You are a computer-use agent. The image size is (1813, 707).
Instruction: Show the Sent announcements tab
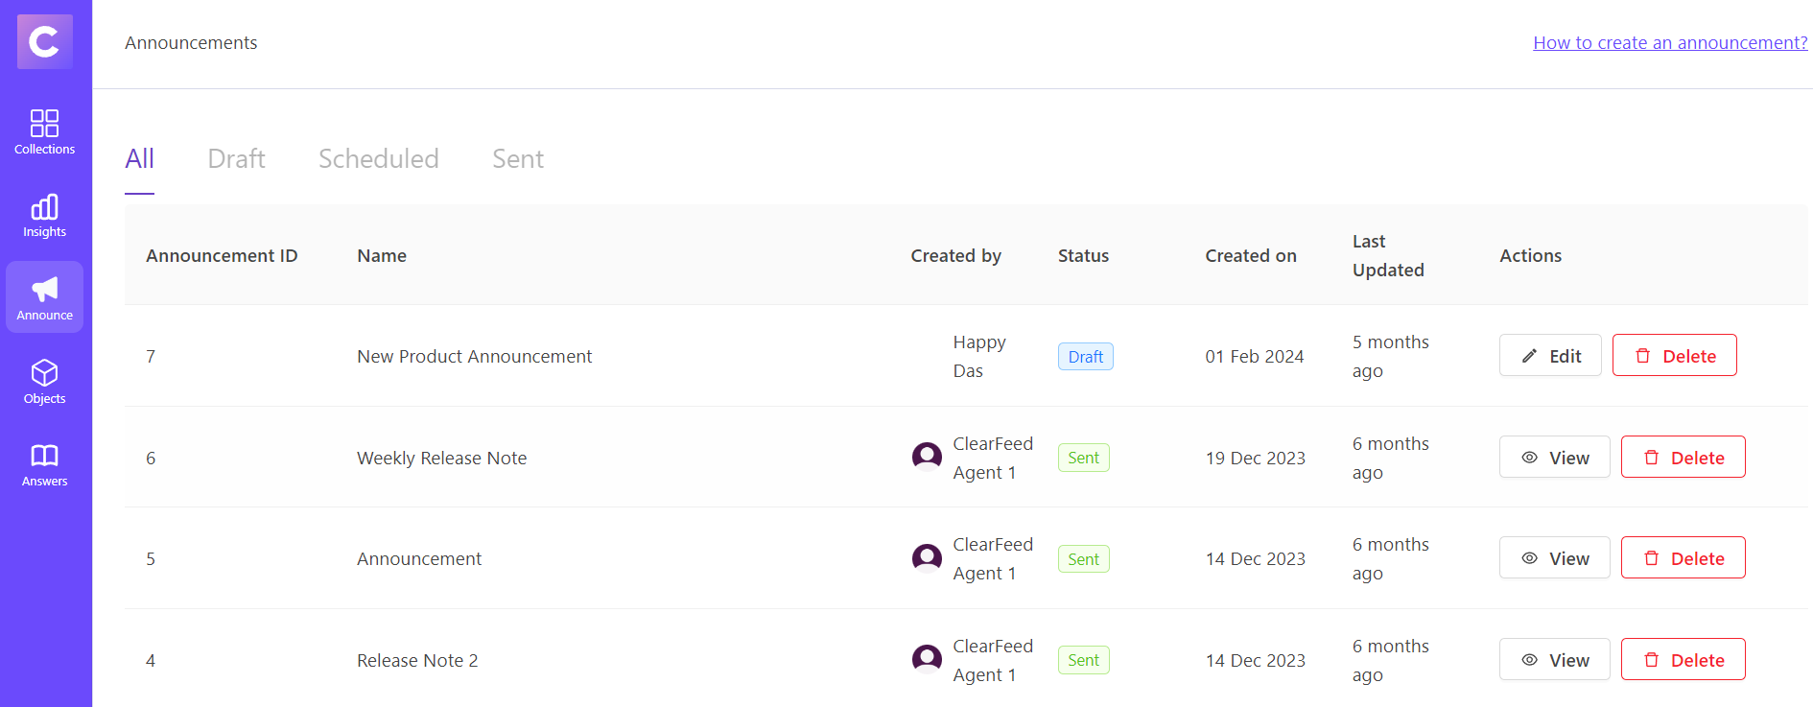tap(517, 159)
